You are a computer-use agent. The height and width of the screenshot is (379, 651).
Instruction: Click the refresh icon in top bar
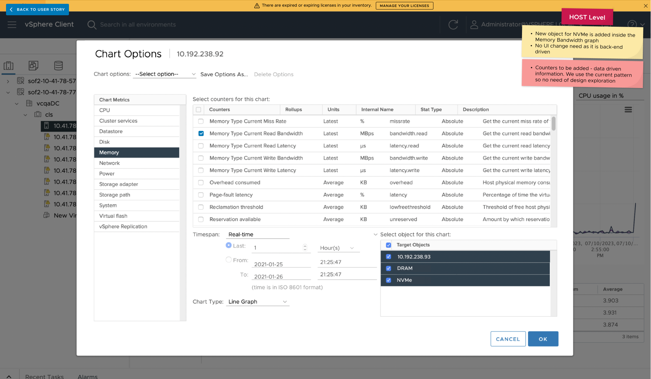[453, 24]
